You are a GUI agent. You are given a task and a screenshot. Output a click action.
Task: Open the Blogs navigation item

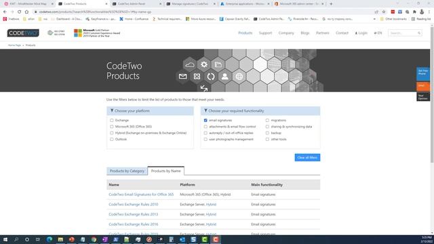(x=305, y=33)
